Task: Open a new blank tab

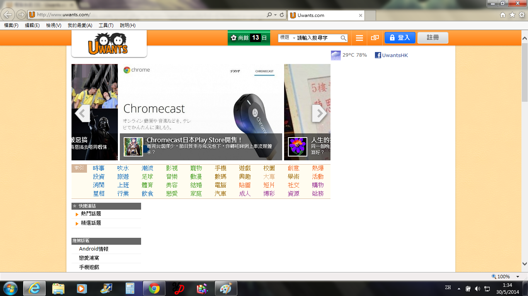Action: tap(370, 15)
